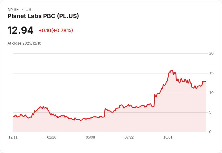Click the chart's highest peak near 15
The width and height of the screenshot is (222, 153).
pyautogui.click(x=172, y=70)
